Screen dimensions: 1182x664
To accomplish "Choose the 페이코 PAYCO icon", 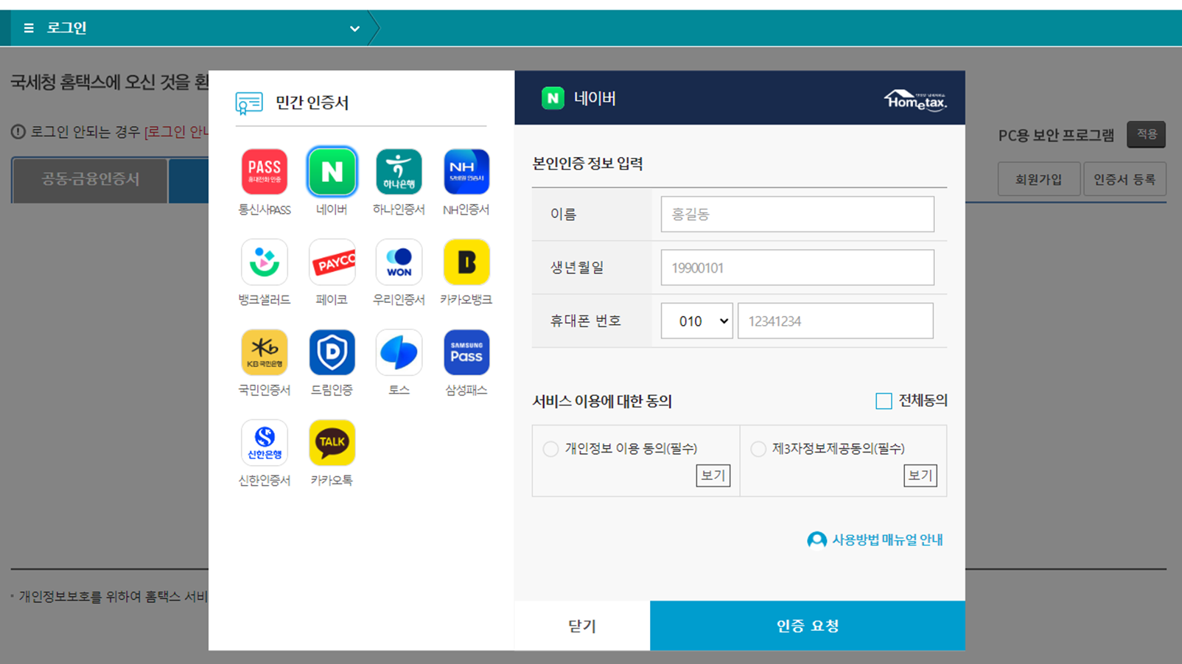I will [332, 262].
